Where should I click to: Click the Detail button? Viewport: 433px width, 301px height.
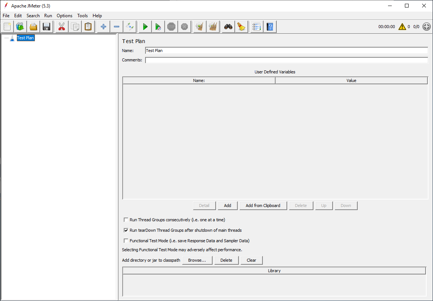[204, 206]
